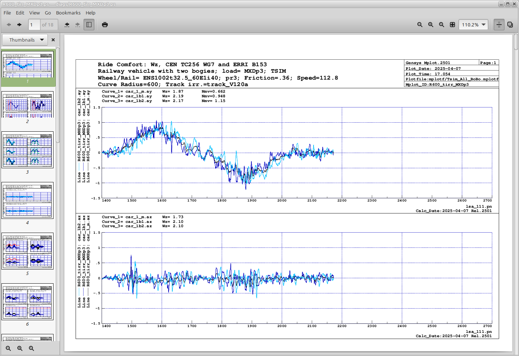Click the 'Calc_Date:2025-04-07 Rel.2501' line under the bottom plot
The height and width of the screenshot is (356, 519).
pos(454,336)
